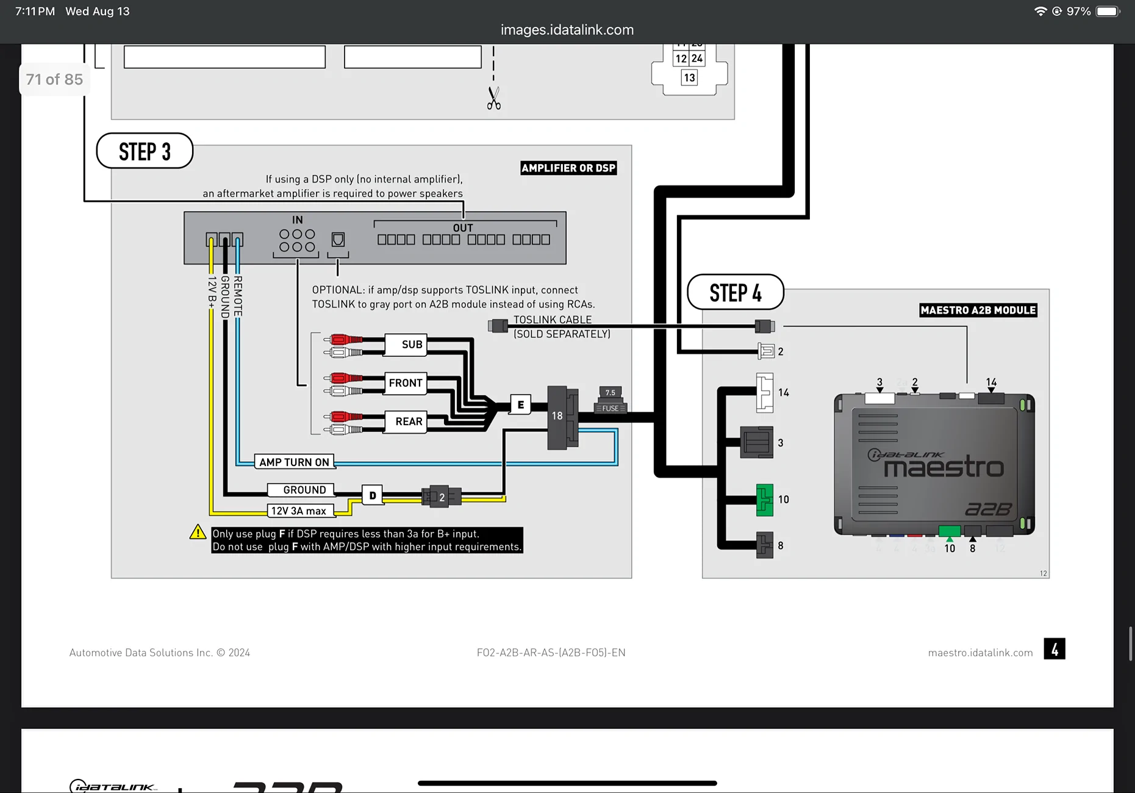Screen dimensions: 1135x793
Task: Click the 2-pin connector on yellow wire
Action: pos(442,497)
